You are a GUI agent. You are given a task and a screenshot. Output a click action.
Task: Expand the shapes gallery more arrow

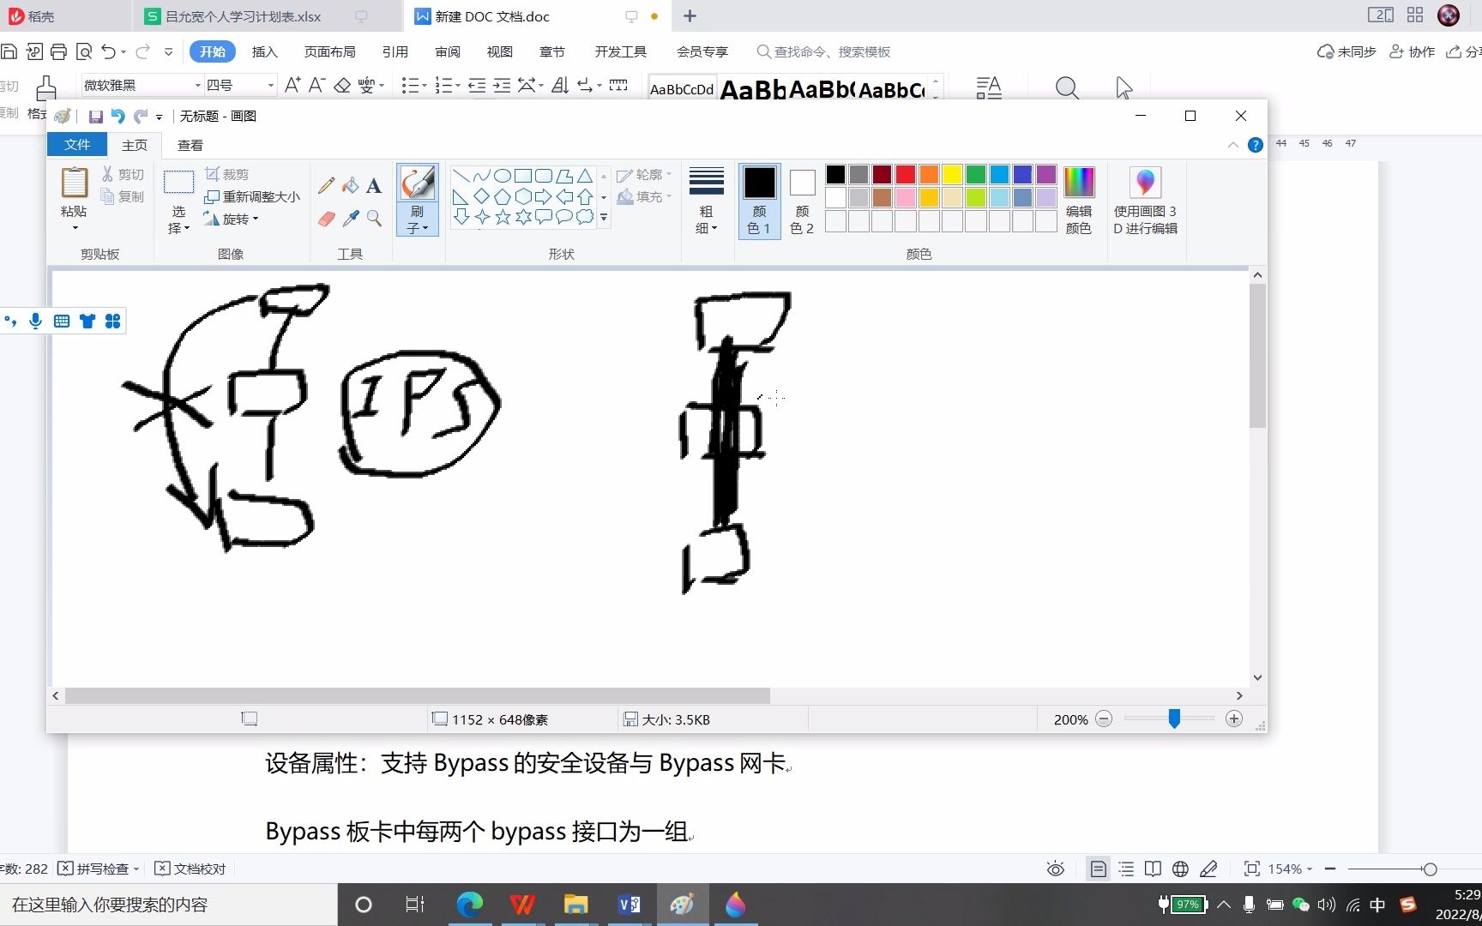pos(604,218)
